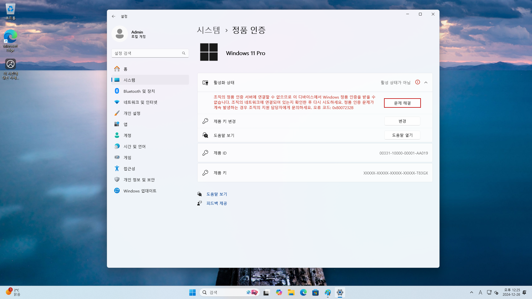Viewport: 532px width, 299px height.
Task: Select the Xbox game controller icon for 게임
Action: pyautogui.click(x=117, y=157)
